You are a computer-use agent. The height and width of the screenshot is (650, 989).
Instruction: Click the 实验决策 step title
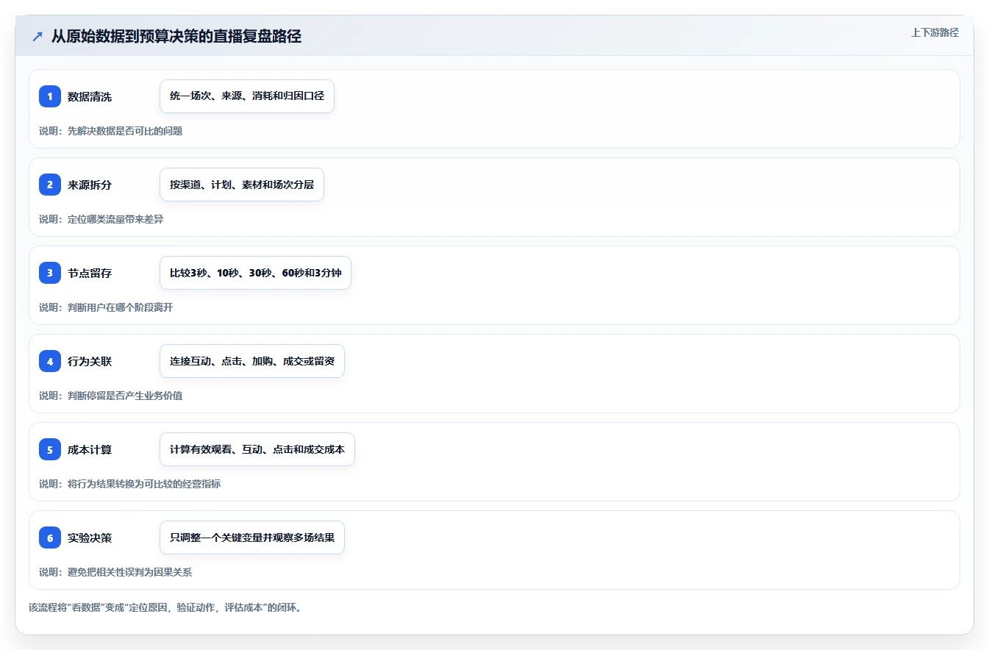pos(90,537)
